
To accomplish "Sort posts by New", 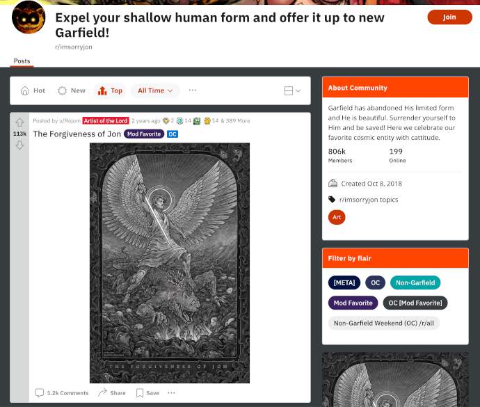I will (72, 90).
